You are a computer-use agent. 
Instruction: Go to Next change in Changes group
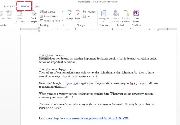(87, 16)
